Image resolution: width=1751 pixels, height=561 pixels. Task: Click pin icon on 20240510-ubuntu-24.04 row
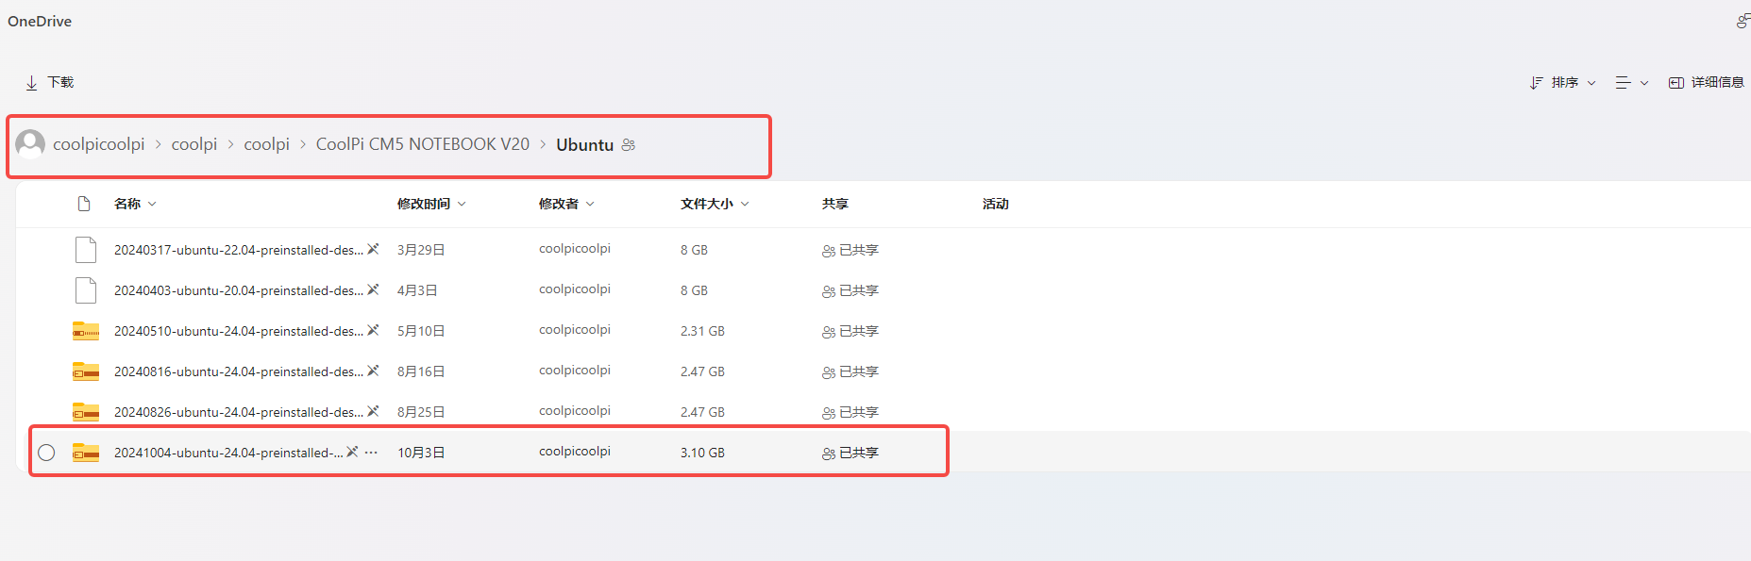coord(373,330)
